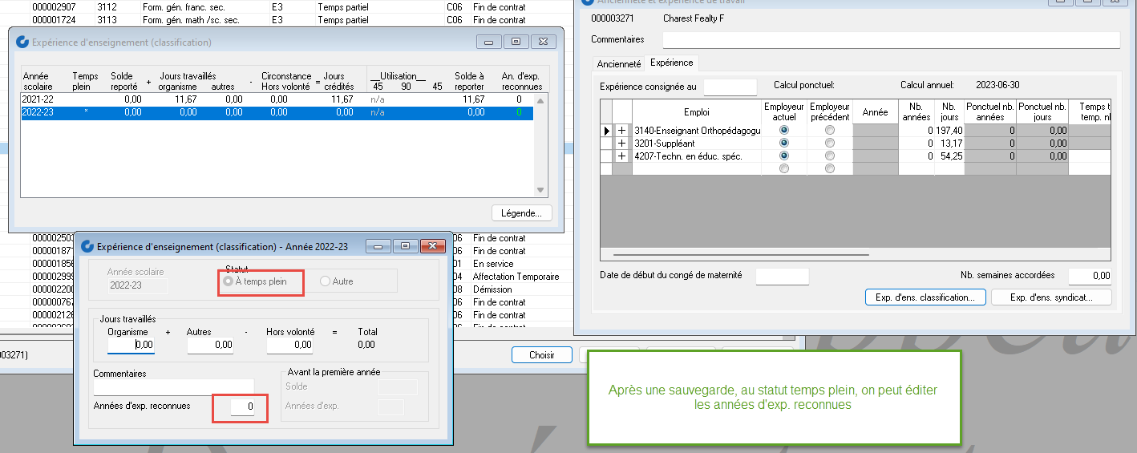This screenshot has width=1137, height=453.
Task: Close the Année 2022-23 dialog with red X
Action: 432,246
